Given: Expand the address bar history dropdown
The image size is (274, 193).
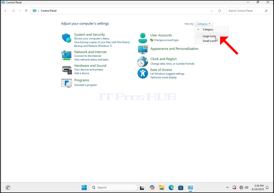Looking at the screenshot, I should click(x=212, y=11).
